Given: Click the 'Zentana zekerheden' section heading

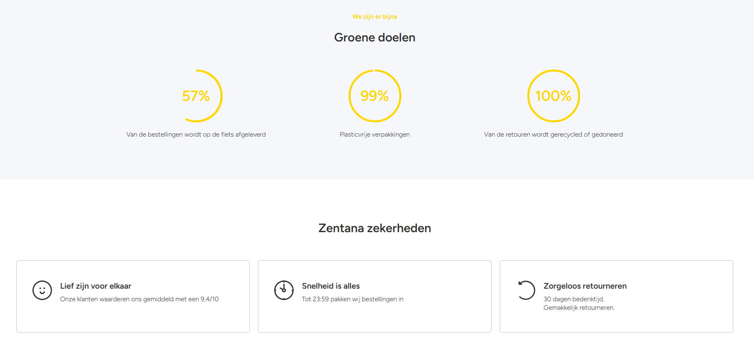Looking at the screenshot, I should pos(375,228).
